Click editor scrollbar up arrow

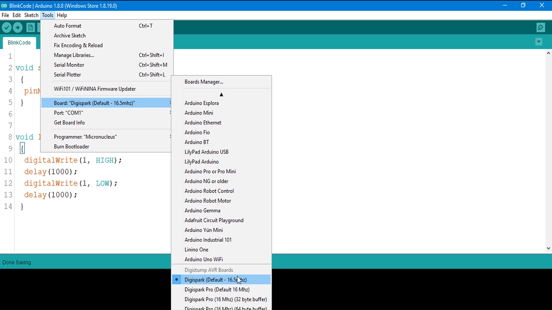click(549, 53)
